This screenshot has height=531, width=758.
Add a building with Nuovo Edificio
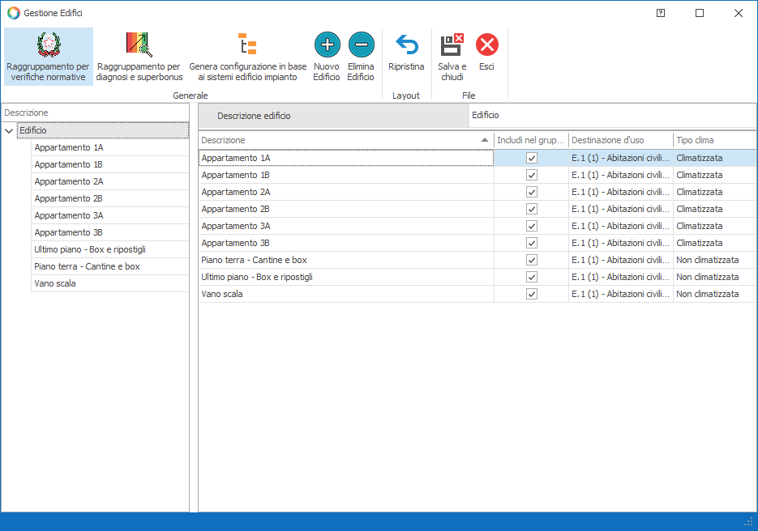[x=327, y=45]
